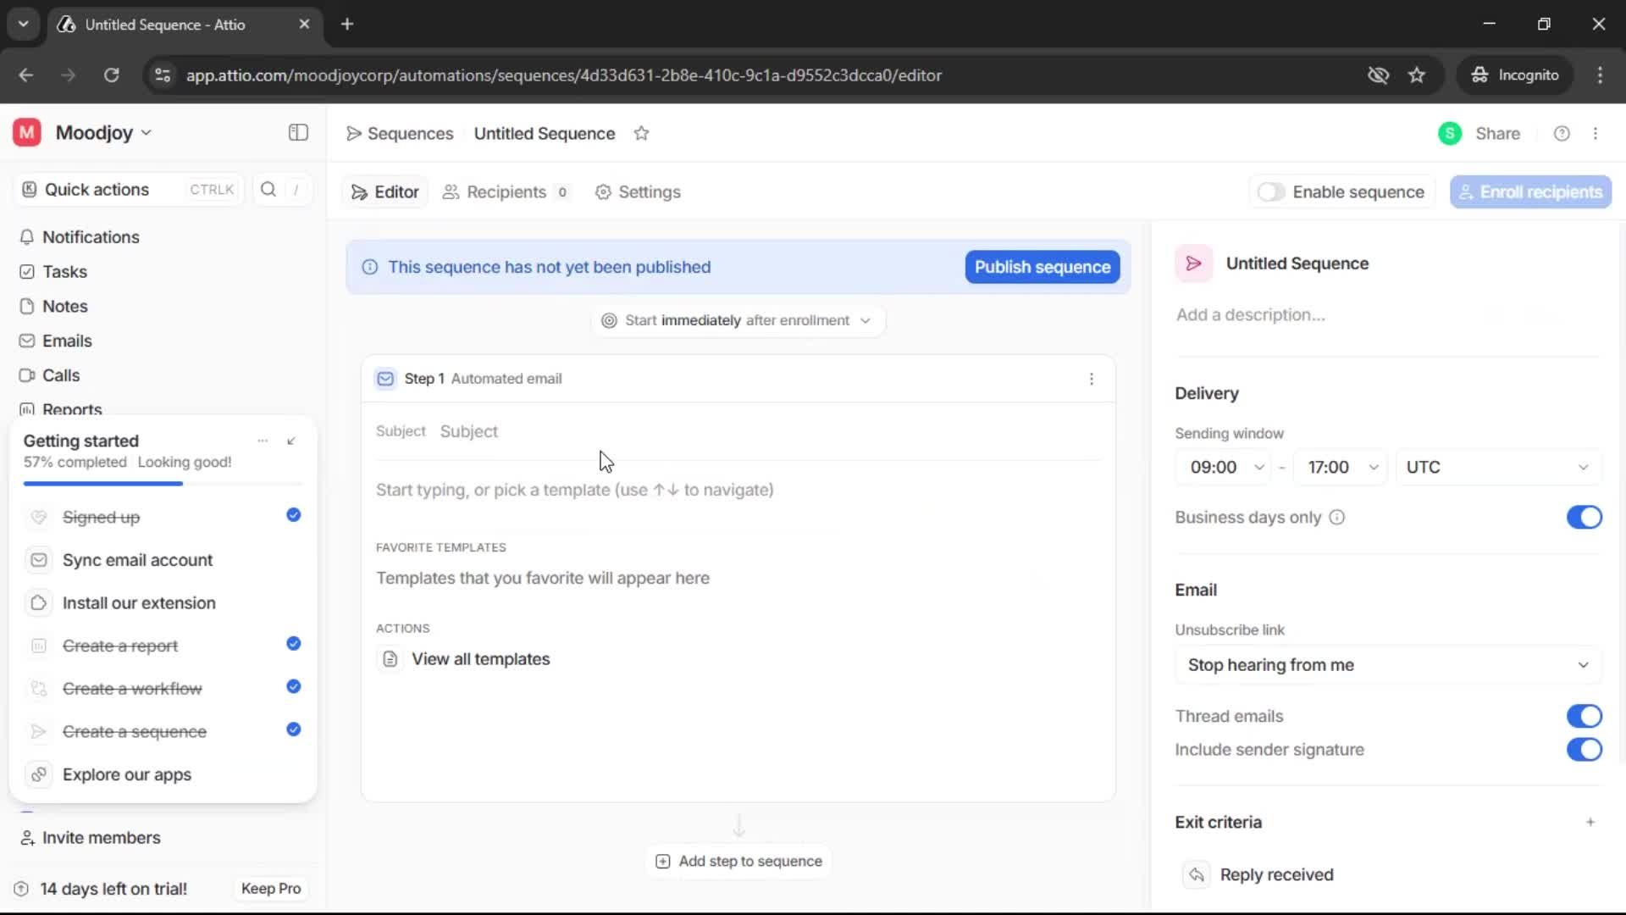Open Notifications in the sidebar
This screenshot has width=1626, height=915.
(91, 237)
